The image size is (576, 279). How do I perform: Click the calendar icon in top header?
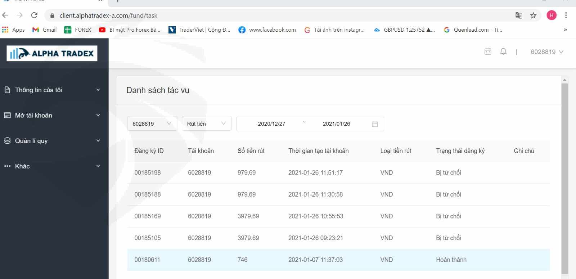[488, 51]
